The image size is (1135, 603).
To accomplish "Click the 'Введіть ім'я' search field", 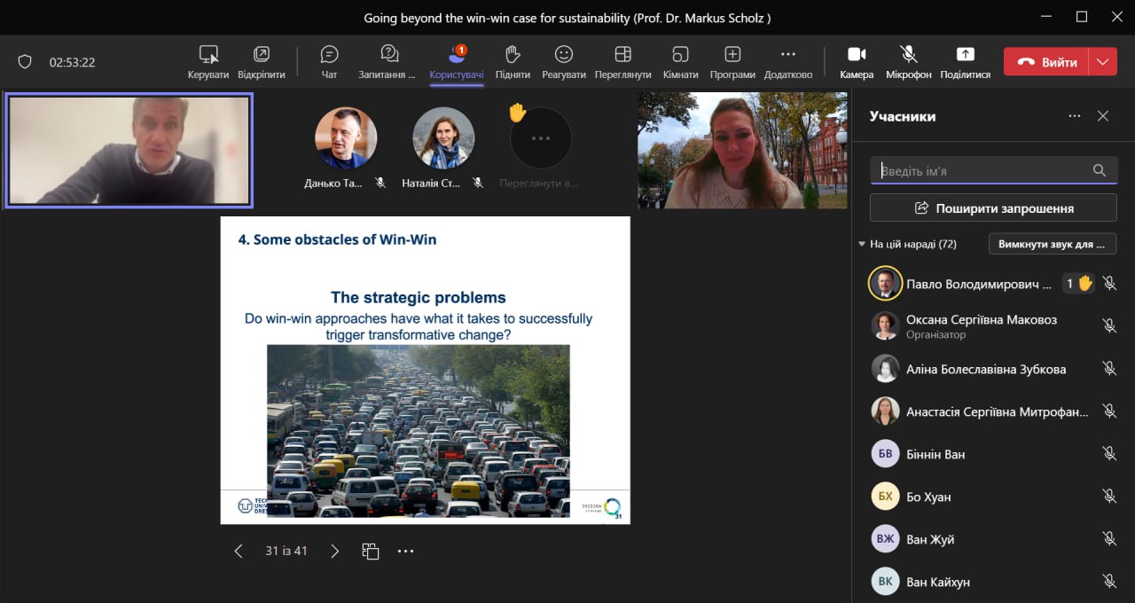I will (x=982, y=170).
